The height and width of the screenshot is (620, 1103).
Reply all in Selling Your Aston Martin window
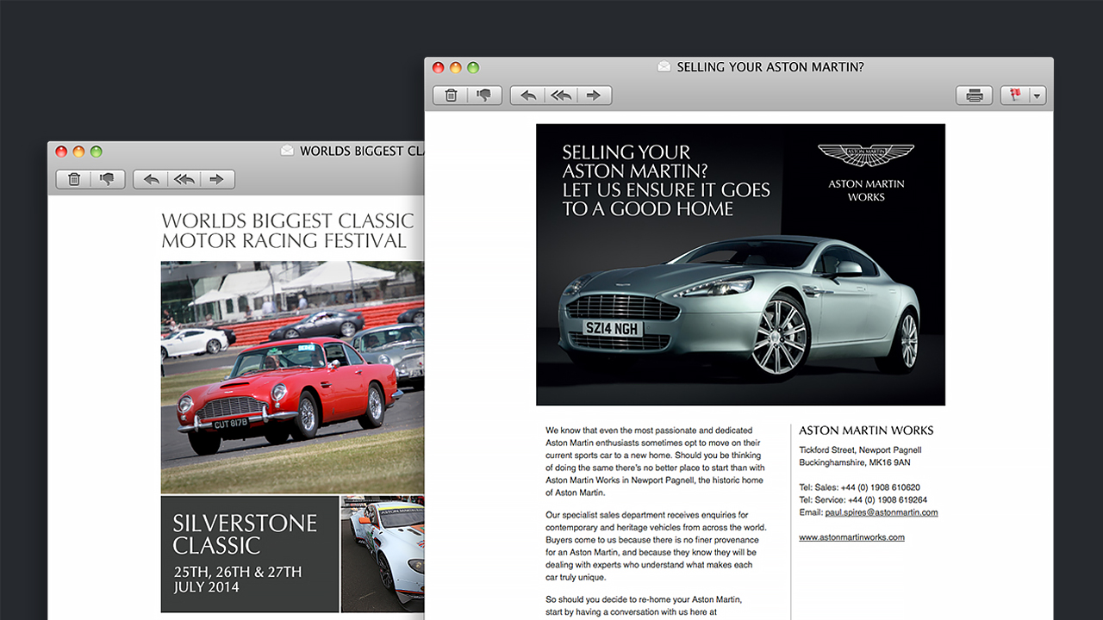pos(561,96)
